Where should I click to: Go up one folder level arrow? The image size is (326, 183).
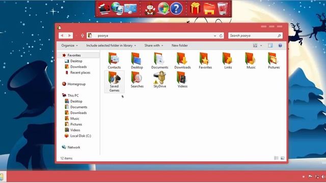click(83, 36)
